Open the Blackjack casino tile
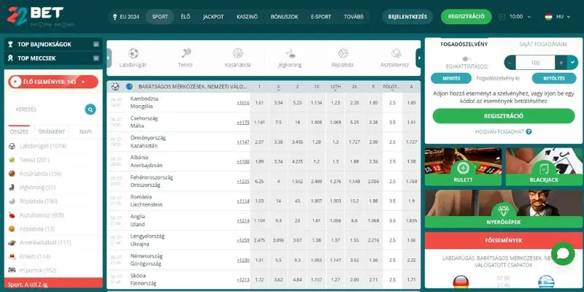Screen dimensions: 584x292 click(544, 166)
